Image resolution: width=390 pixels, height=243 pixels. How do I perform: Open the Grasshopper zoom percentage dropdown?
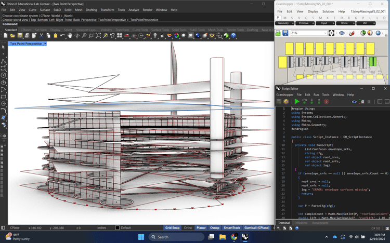click(x=324, y=33)
